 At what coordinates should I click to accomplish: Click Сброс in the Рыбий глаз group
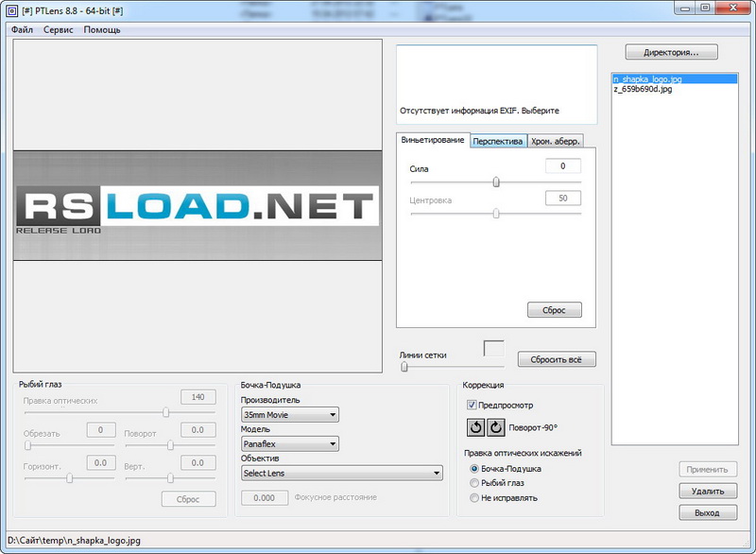click(188, 499)
